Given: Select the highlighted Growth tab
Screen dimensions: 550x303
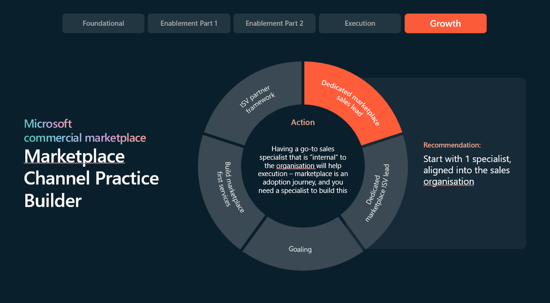Looking at the screenshot, I should pyautogui.click(x=445, y=24).
